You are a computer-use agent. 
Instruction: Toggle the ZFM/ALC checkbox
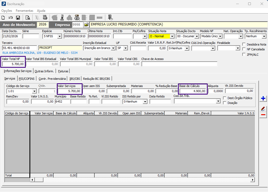244,54
